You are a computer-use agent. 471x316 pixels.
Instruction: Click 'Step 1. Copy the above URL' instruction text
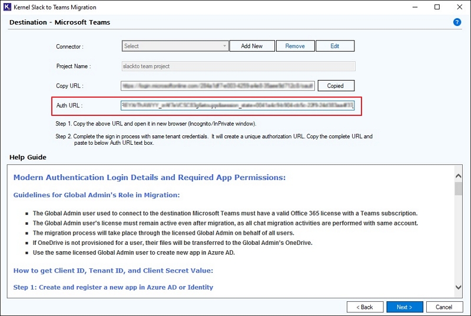click(155, 124)
